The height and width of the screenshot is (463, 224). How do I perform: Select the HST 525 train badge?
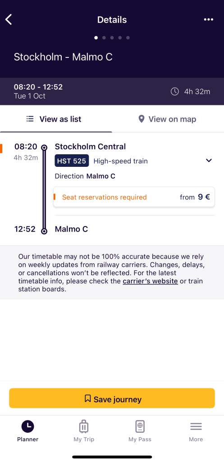(x=72, y=161)
